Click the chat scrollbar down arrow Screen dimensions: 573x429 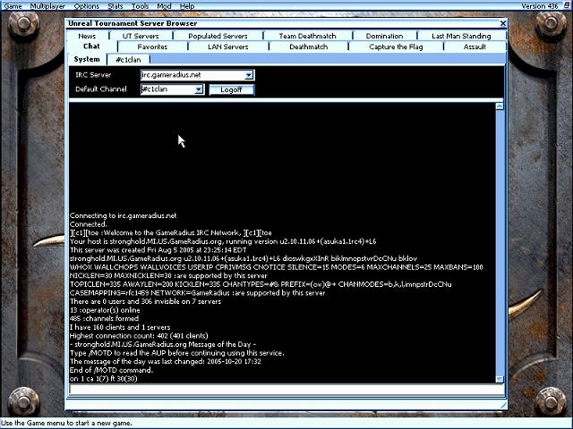[x=500, y=379]
